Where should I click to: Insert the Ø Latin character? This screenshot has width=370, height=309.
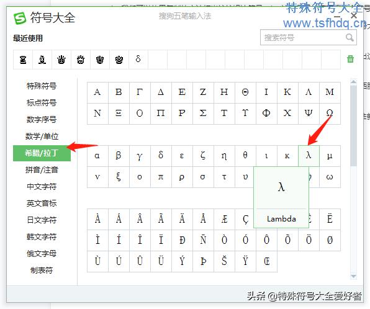(330, 240)
